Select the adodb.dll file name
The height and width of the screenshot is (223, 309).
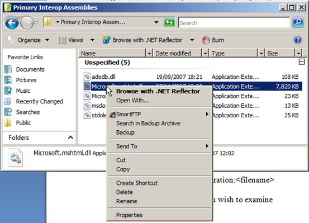(x=103, y=77)
